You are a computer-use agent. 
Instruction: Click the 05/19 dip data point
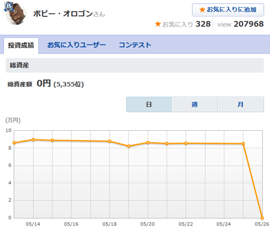click(x=129, y=146)
